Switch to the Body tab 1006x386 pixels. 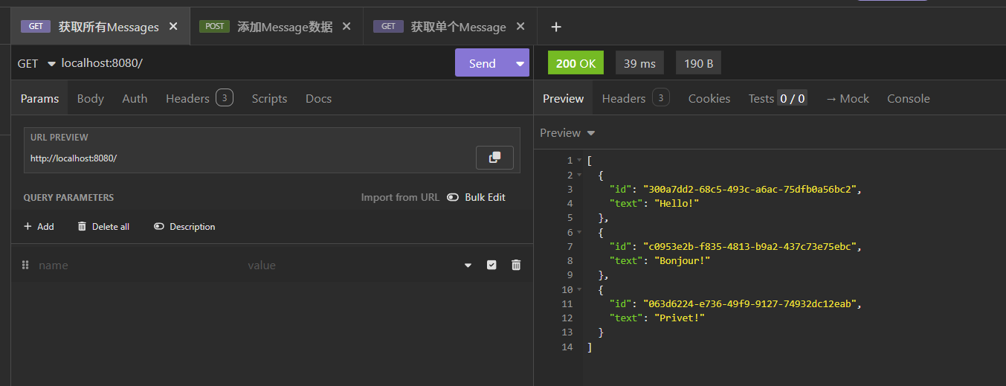(x=91, y=98)
